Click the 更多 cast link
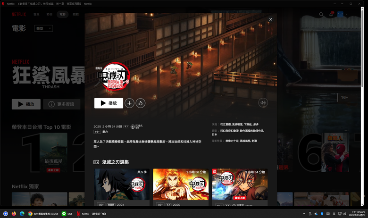The height and width of the screenshot is (218, 368). (x=256, y=125)
